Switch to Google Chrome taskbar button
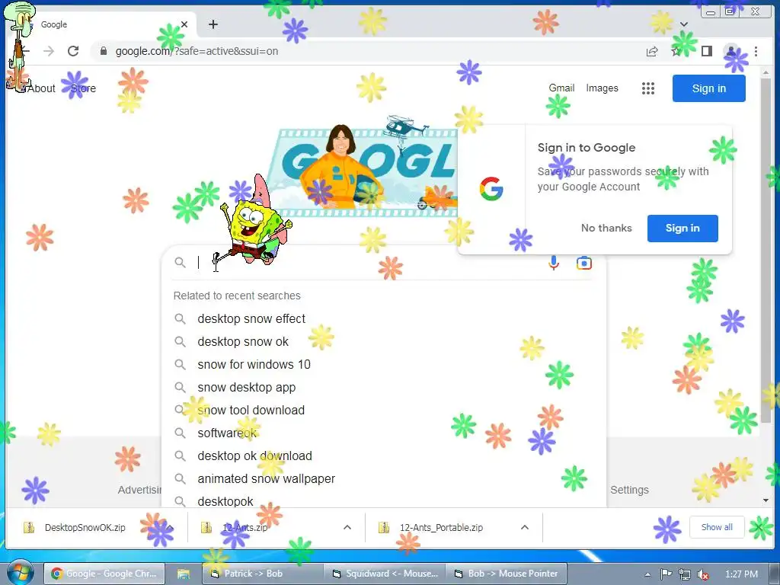Image resolution: width=780 pixels, height=585 pixels. 104,574
